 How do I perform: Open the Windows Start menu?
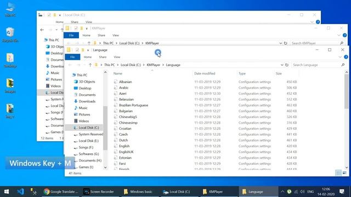click(x=7, y=192)
